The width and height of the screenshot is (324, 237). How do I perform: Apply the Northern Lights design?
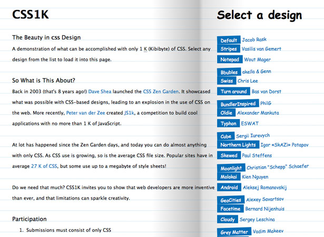tap(238, 145)
